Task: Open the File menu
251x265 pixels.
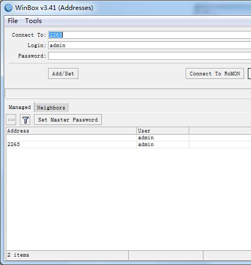Action: point(13,21)
